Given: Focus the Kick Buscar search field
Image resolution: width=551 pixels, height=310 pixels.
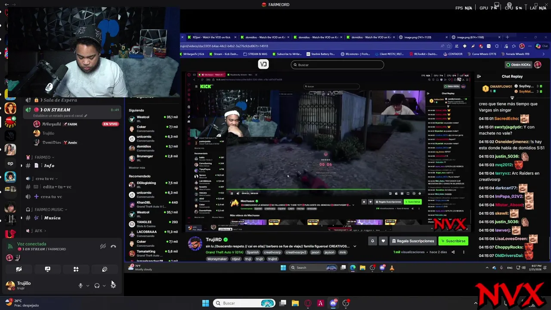Looking at the screenshot, I should (x=337, y=65).
